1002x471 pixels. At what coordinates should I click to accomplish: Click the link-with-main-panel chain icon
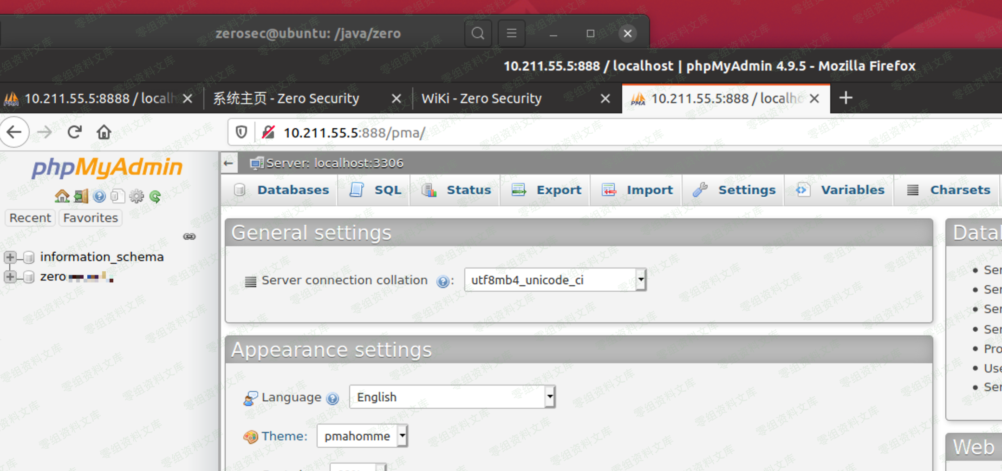(189, 236)
